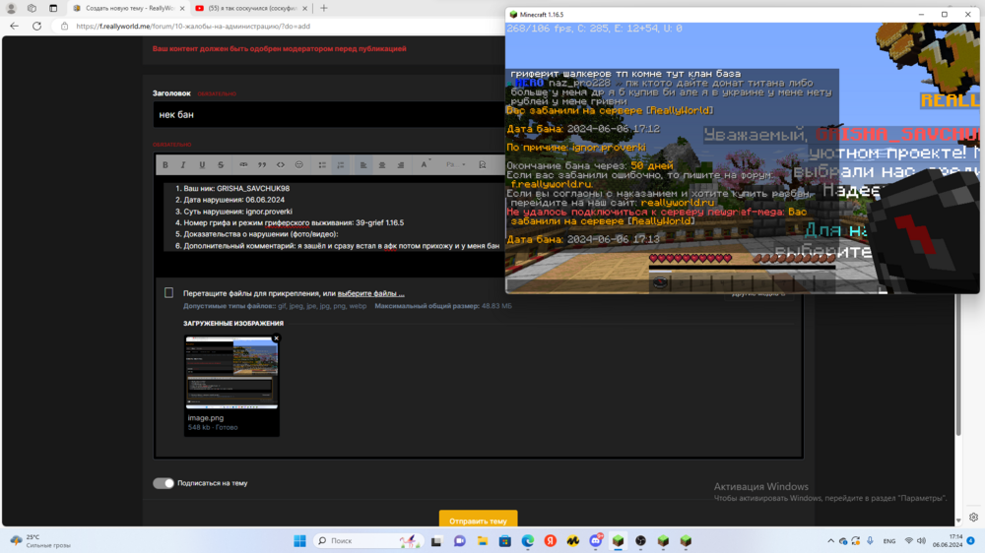Toggle strikethrough formatting in the editor
The width and height of the screenshot is (985, 553).
tap(221, 165)
